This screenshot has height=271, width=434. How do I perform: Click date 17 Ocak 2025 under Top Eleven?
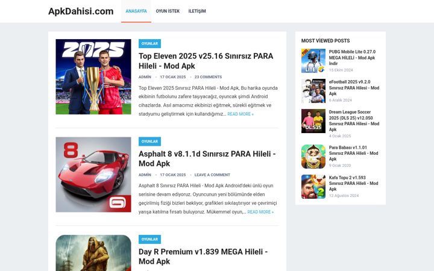(173, 77)
